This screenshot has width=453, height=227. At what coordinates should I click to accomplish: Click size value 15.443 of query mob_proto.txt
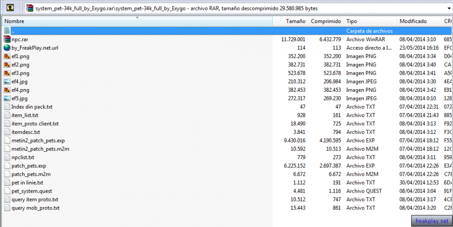pos(298,208)
